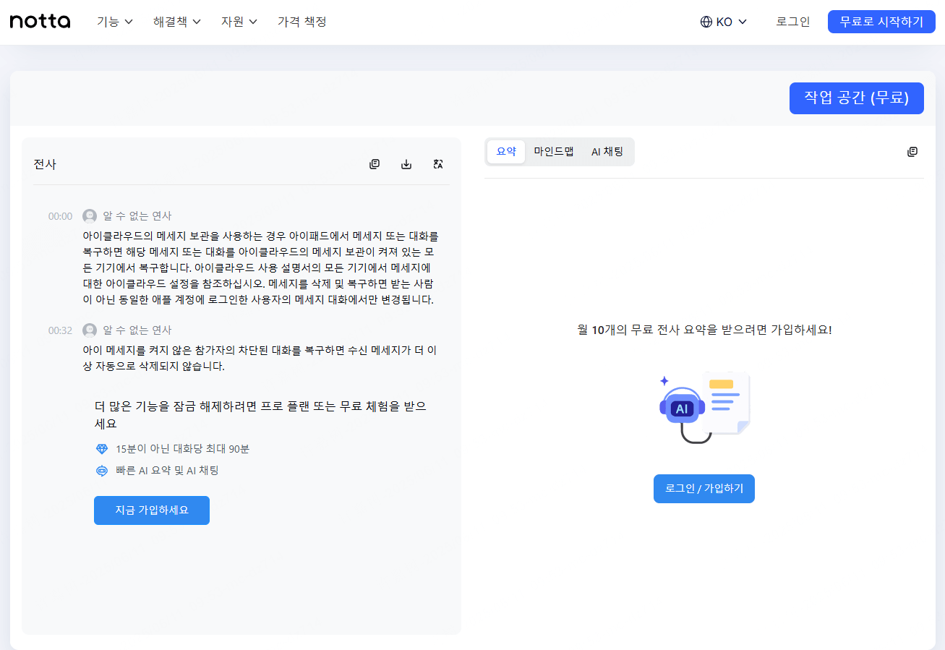Viewport: 945px width, 650px height.
Task: Switch to the 마인드맵 tab
Action: click(554, 152)
